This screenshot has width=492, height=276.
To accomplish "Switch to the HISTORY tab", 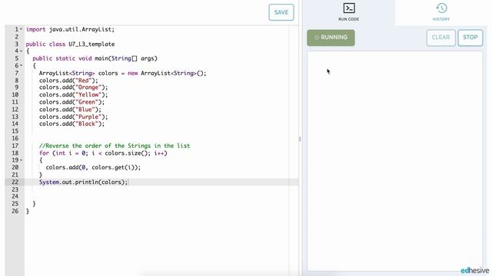I will coord(441,12).
